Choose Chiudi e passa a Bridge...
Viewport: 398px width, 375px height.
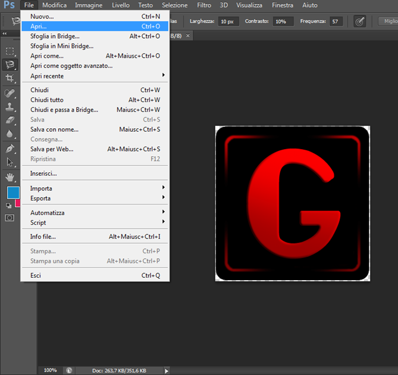(95, 110)
